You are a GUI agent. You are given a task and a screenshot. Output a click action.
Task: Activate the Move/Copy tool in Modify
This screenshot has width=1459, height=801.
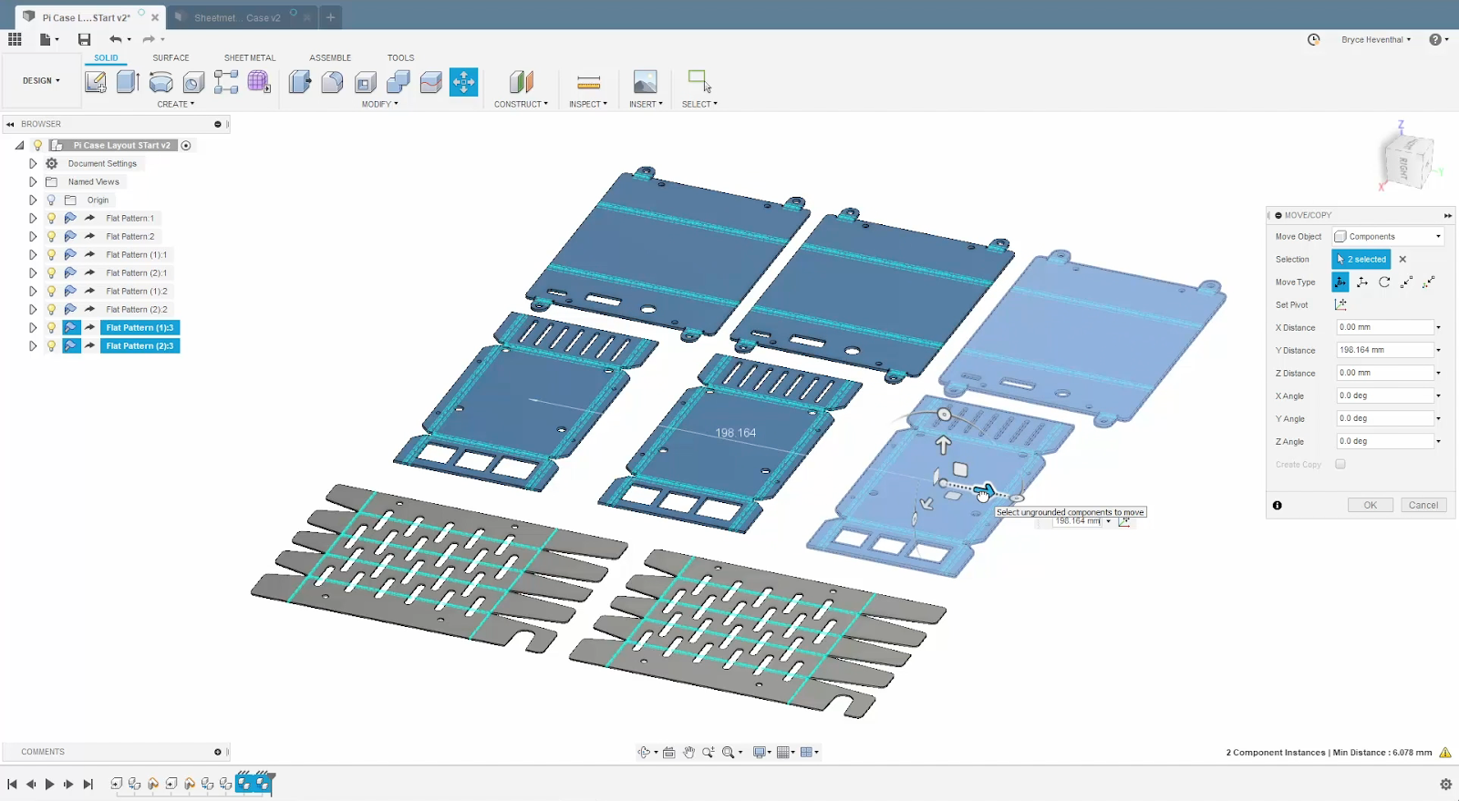click(x=463, y=82)
